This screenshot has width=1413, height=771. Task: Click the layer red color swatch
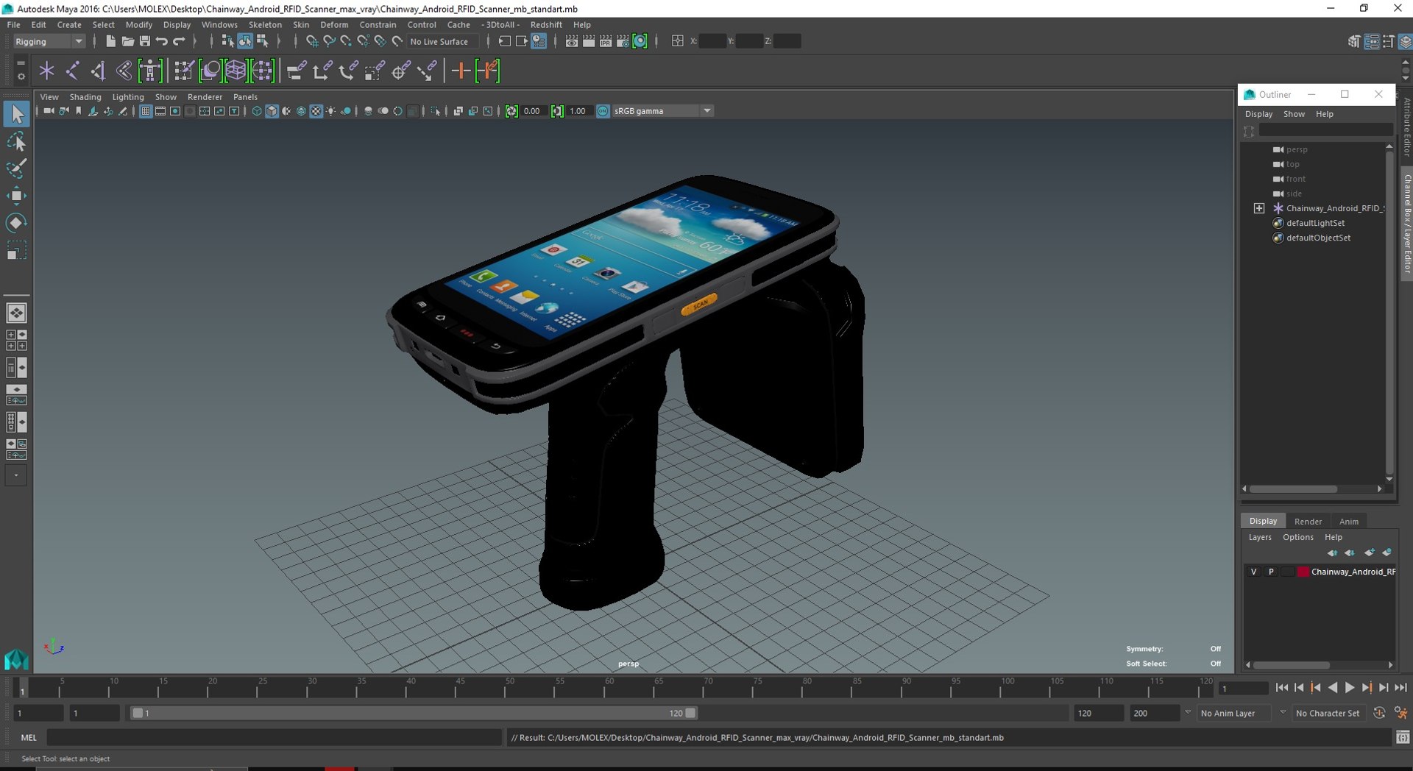[1303, 572]
